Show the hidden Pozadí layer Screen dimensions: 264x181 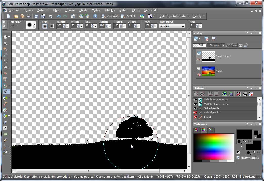[199, 75]
